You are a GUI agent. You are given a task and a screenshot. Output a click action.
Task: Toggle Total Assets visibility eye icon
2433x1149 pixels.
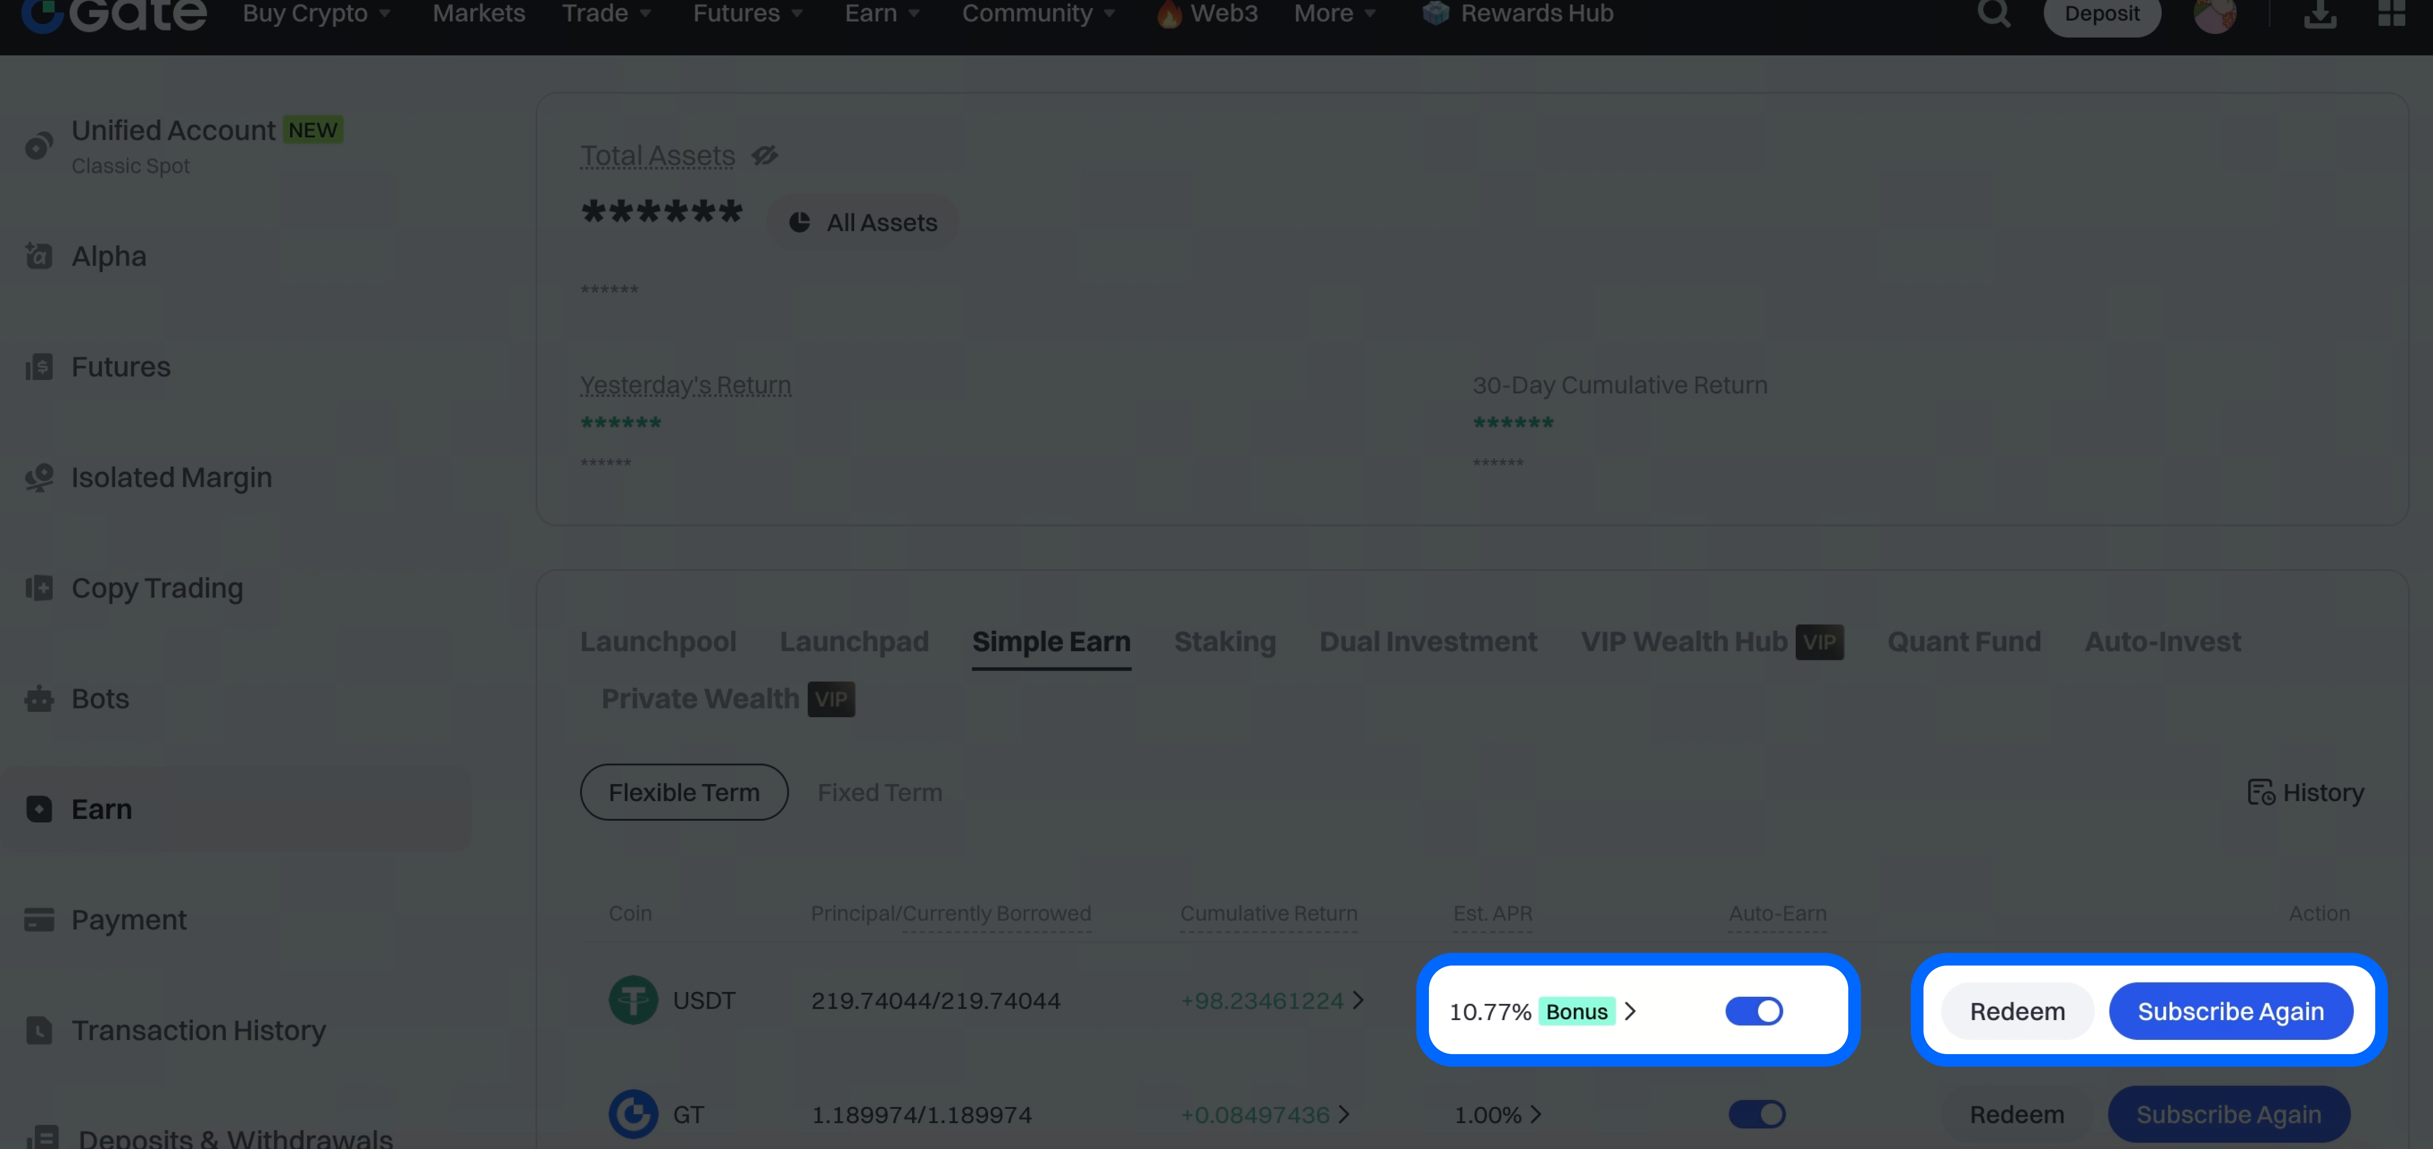(x=765, y=155)
